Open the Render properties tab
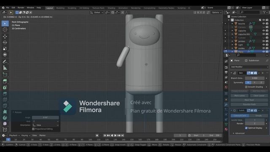This screenshot has width=270, height=152. pyautogui.click(x=226, y=68)
